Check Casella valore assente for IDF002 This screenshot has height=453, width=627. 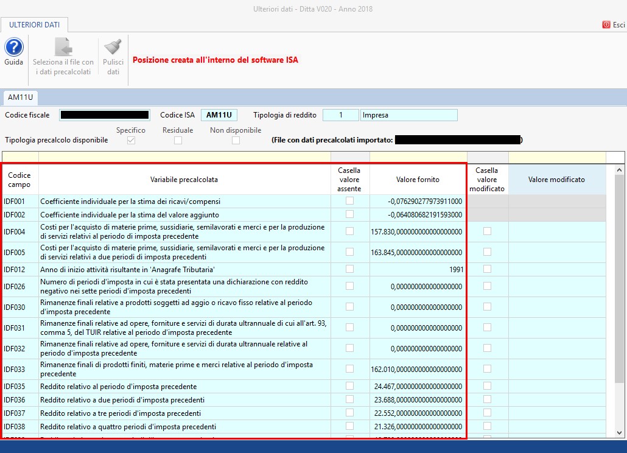pyautogui.click(x=349, y=214)
